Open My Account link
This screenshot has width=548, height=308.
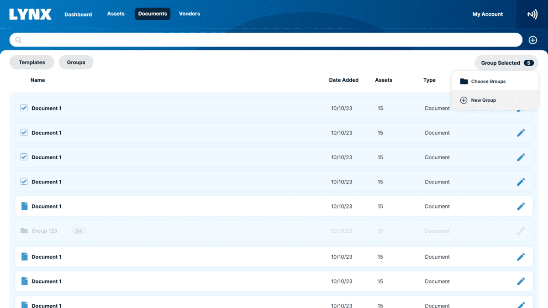tap(487, 14)
